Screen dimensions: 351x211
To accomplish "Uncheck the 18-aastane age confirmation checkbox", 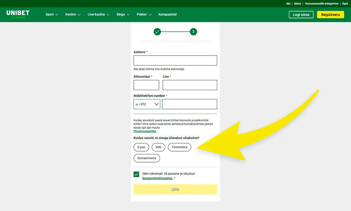I will tap(136, 174).
